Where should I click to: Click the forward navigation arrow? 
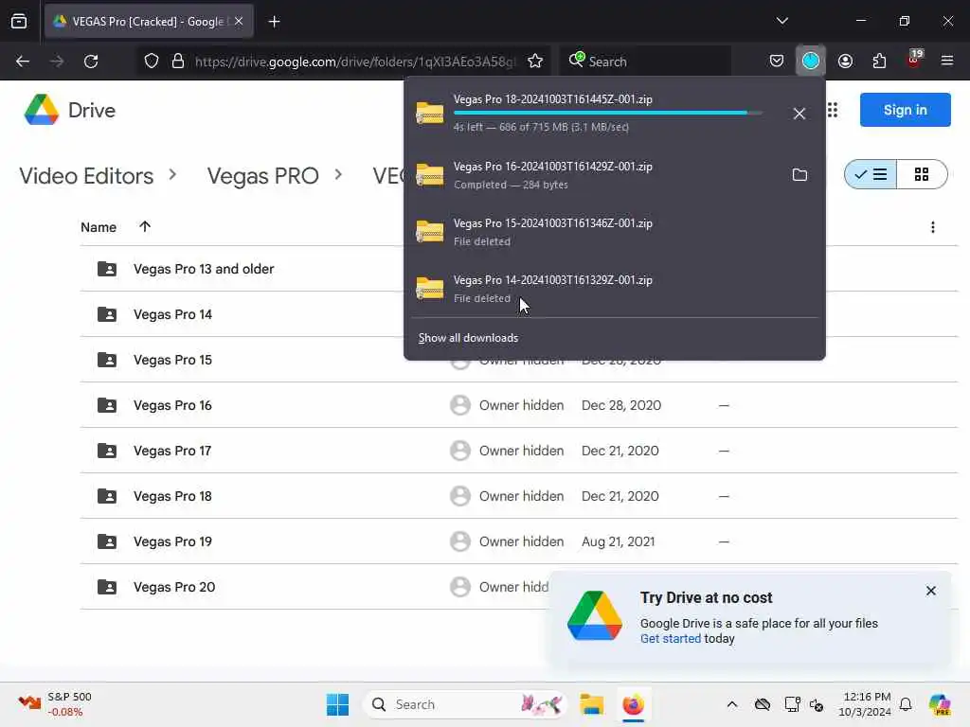pyautogui.click(x=57, y=62)
